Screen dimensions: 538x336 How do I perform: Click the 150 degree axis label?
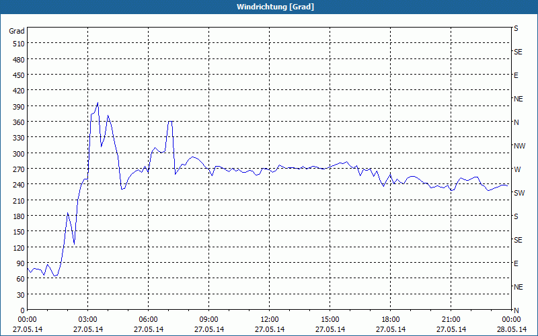pos(19,232)
